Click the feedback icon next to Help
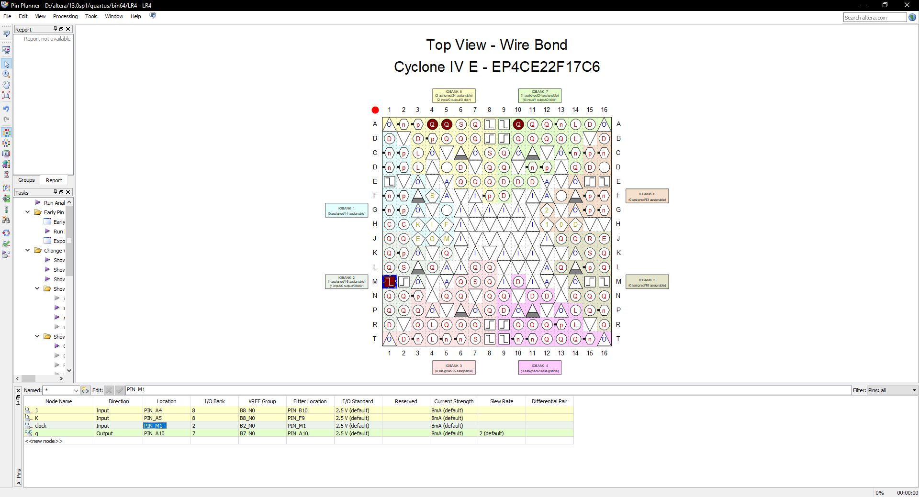Viewport: 919px width, 497px height. pyautogui.click(x=153, y=16)
